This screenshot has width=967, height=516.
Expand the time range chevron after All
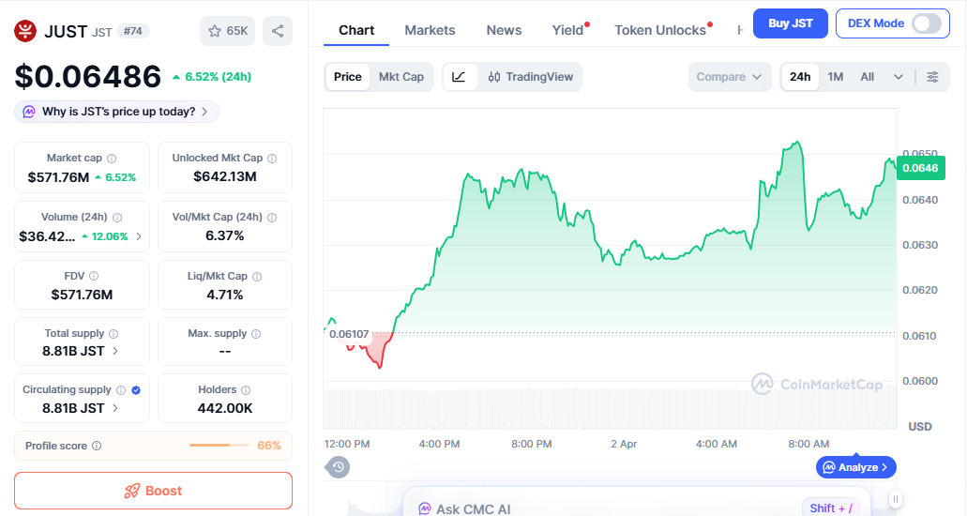(899, 77)
